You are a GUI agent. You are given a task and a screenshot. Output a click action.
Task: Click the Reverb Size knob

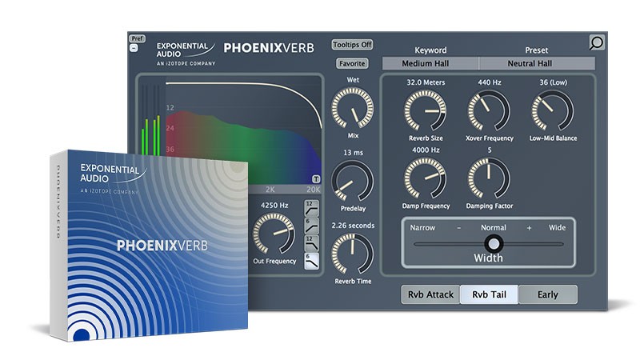click(x=426, y=110)
